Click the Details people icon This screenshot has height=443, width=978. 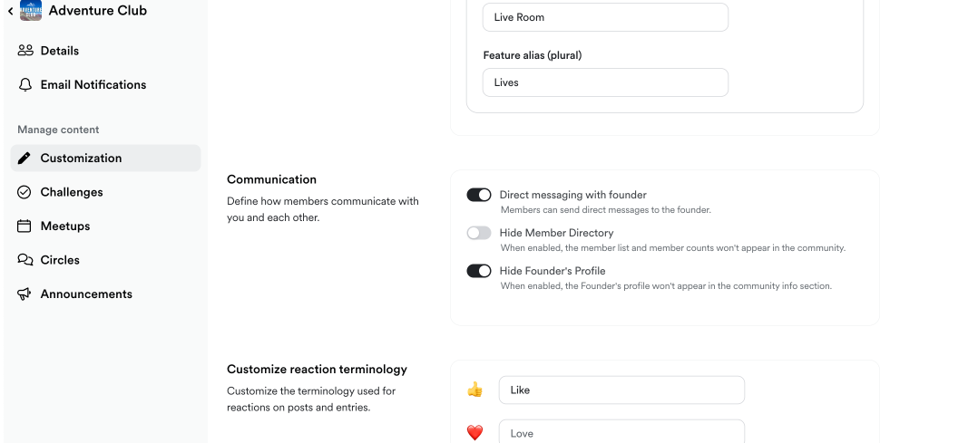point(25,51)
